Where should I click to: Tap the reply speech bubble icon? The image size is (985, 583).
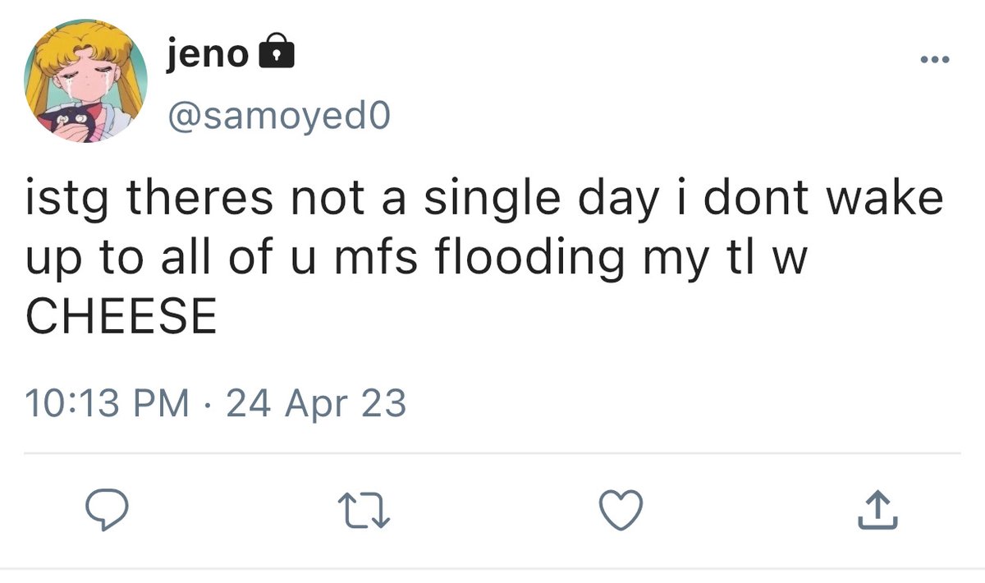click(108, 511)
